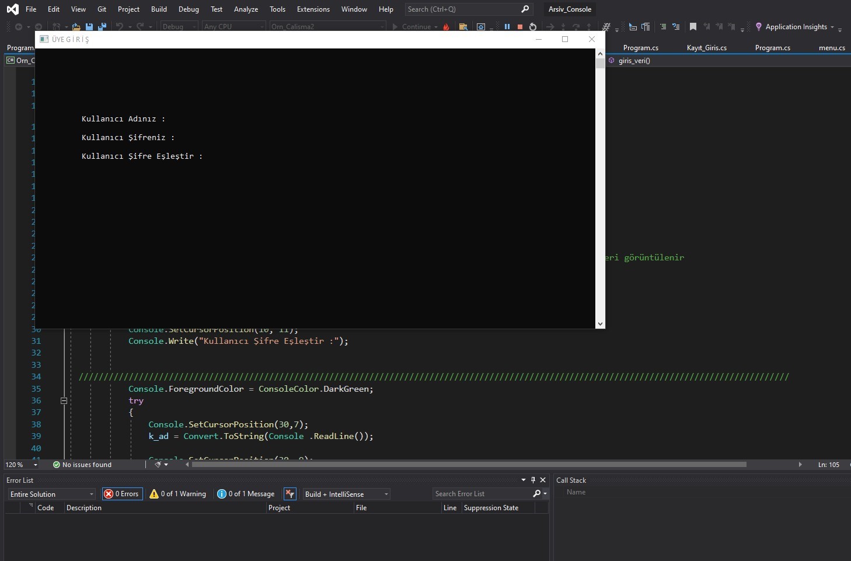The height and width of the screenshot is (561, 851).
Task: Pin the Error List panel
Action: (533, 480)
